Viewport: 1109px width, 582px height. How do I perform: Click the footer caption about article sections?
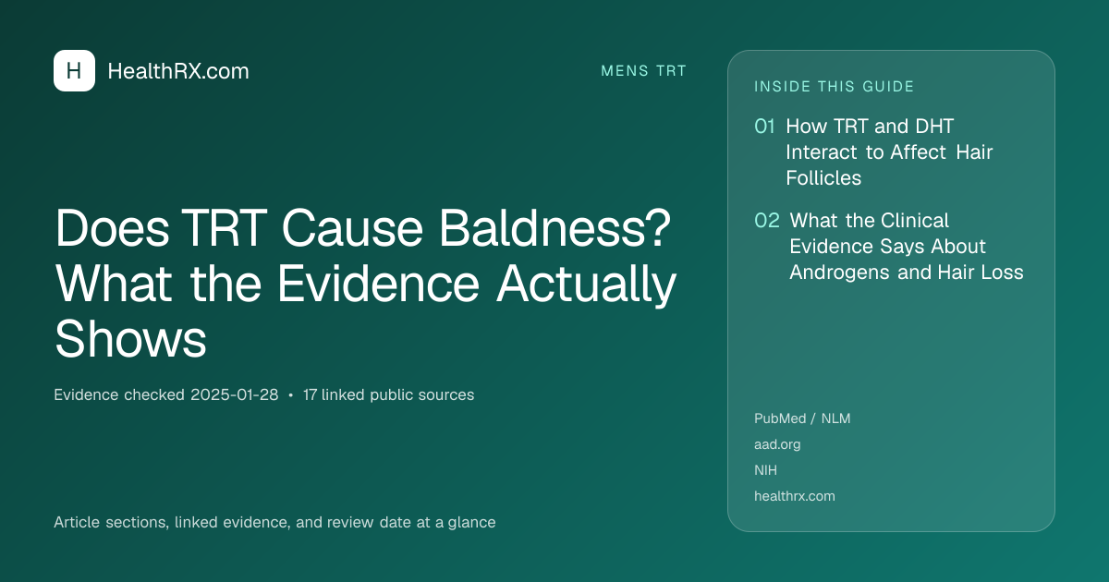274,522
